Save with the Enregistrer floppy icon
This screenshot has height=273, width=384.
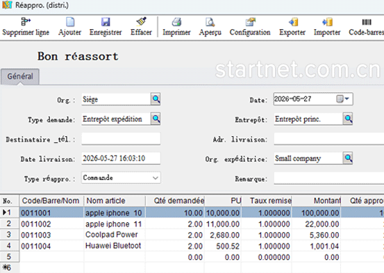106,22
